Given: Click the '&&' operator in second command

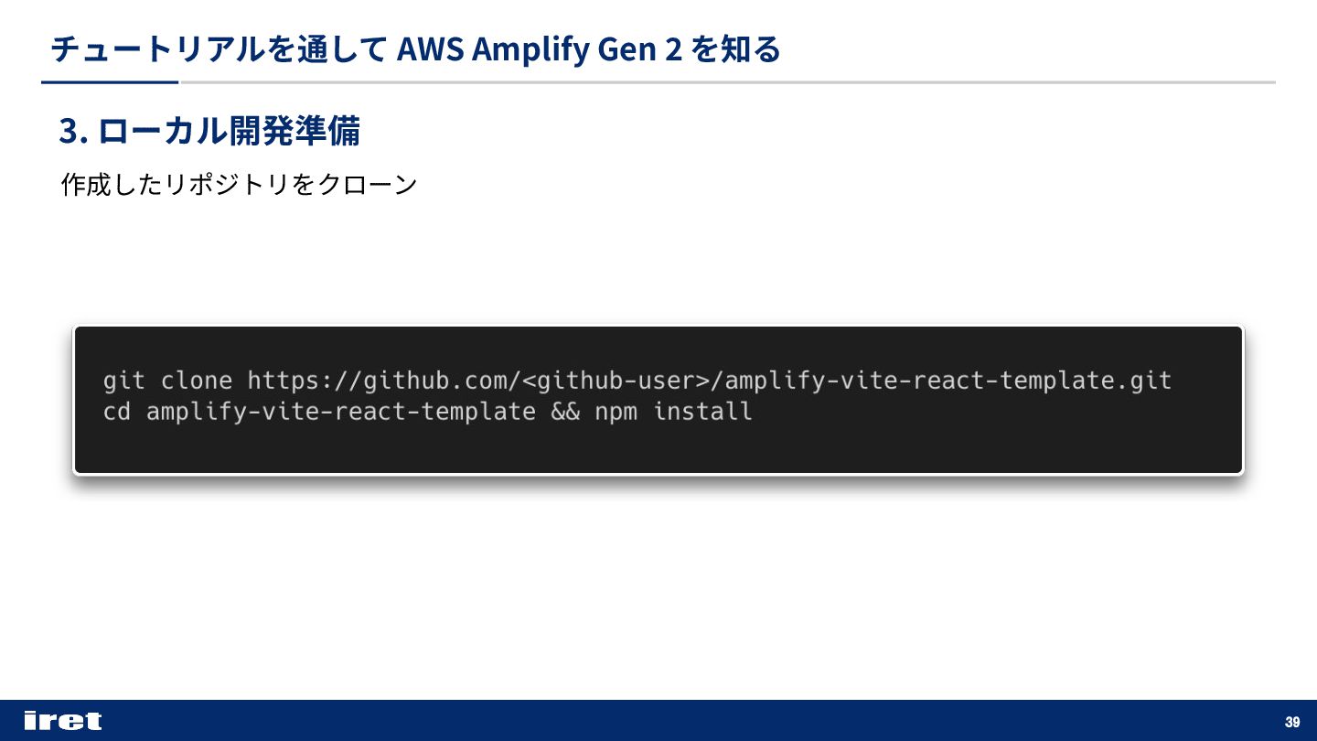Looking at the screenshot, I should (x=565, y=412).
